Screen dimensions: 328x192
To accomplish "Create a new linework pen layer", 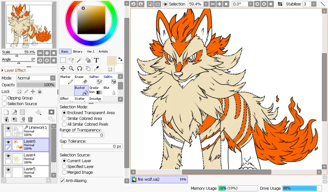I will (x=14, y=112).
